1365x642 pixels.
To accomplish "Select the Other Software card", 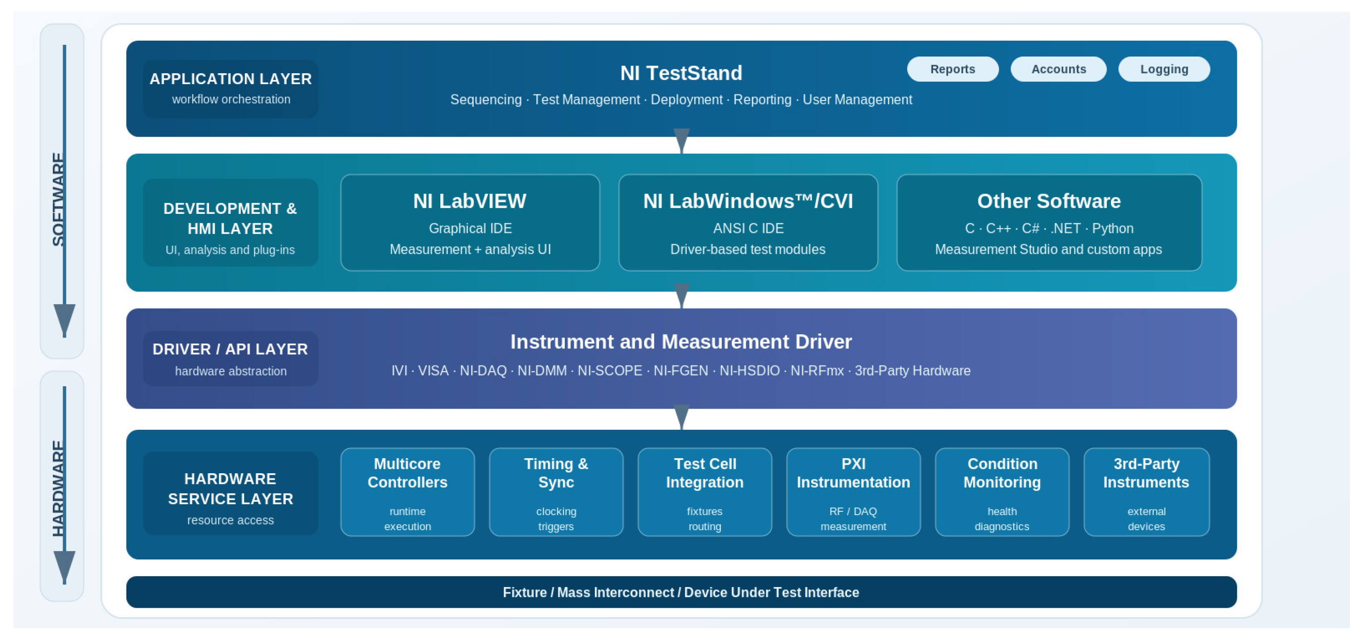I will coord(1049,222).
